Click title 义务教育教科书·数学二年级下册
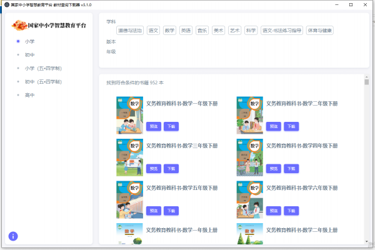 tap(302, 104)
